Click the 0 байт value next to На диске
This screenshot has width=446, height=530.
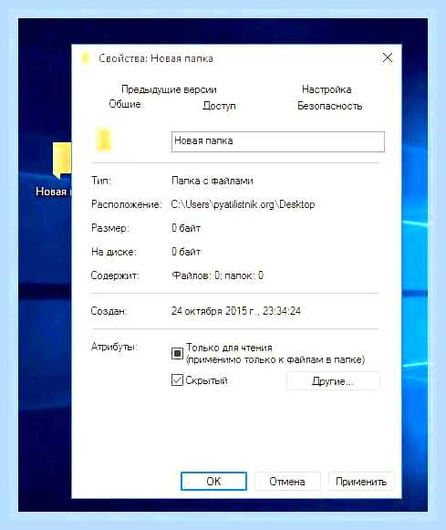[186, 252]
